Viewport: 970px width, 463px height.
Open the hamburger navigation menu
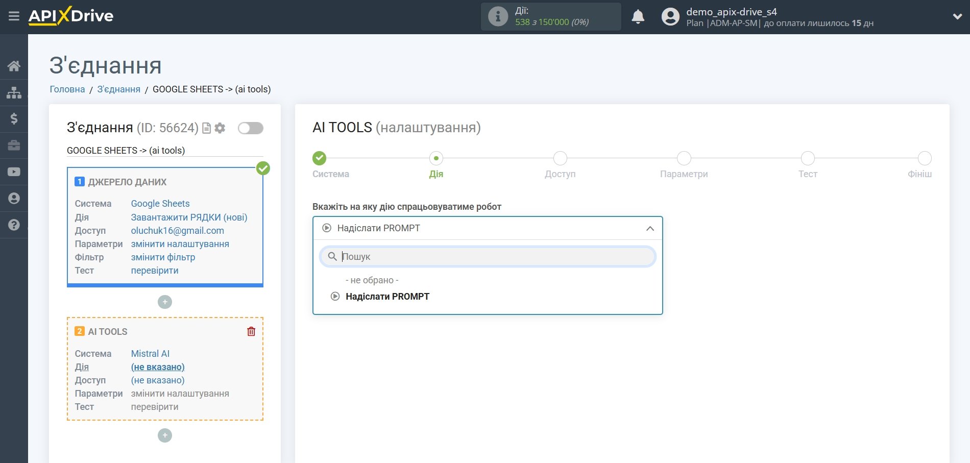[14, 16]
